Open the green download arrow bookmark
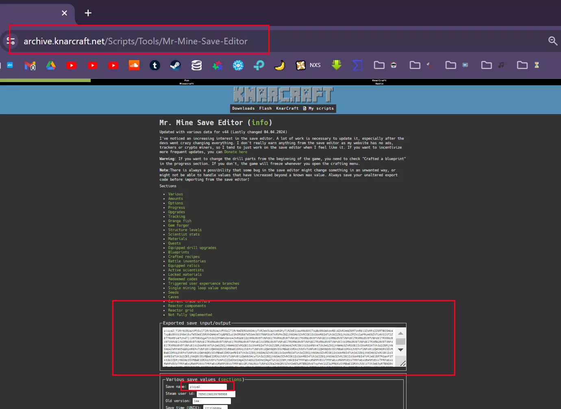 click(337, 65)
